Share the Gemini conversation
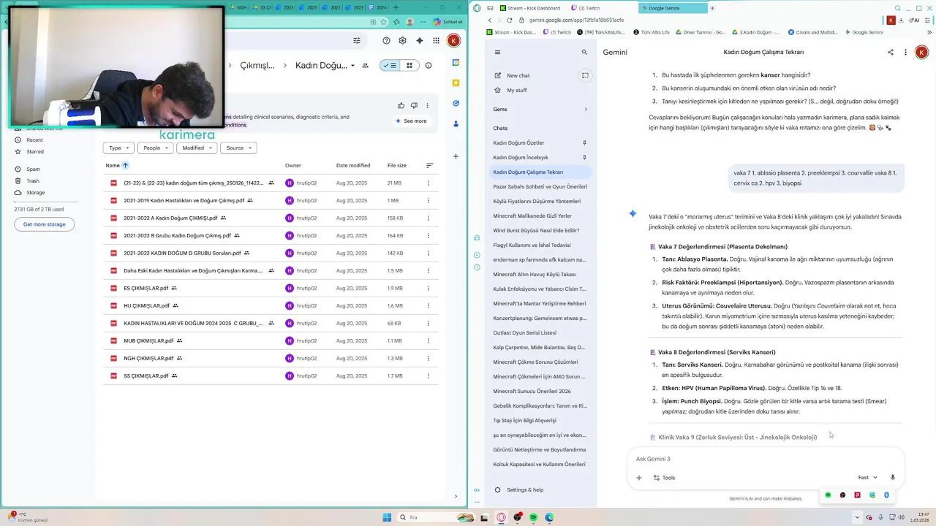The width and height of the screenshot is (936, 526). (890, 53)
